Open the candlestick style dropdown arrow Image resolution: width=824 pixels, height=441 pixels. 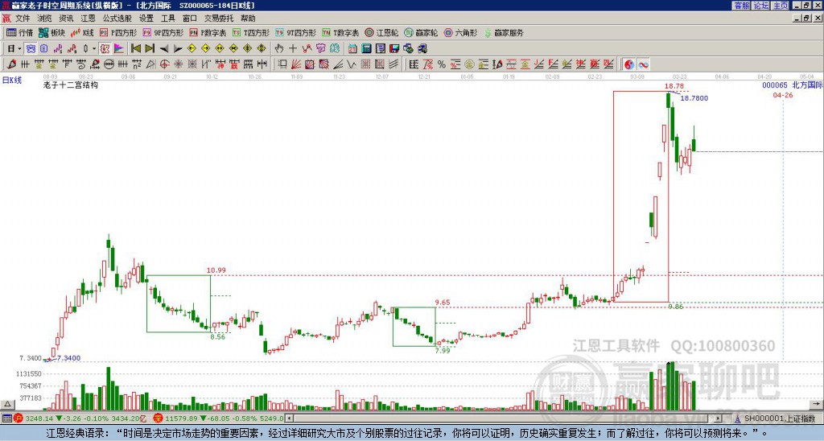[x=93, y=48]
